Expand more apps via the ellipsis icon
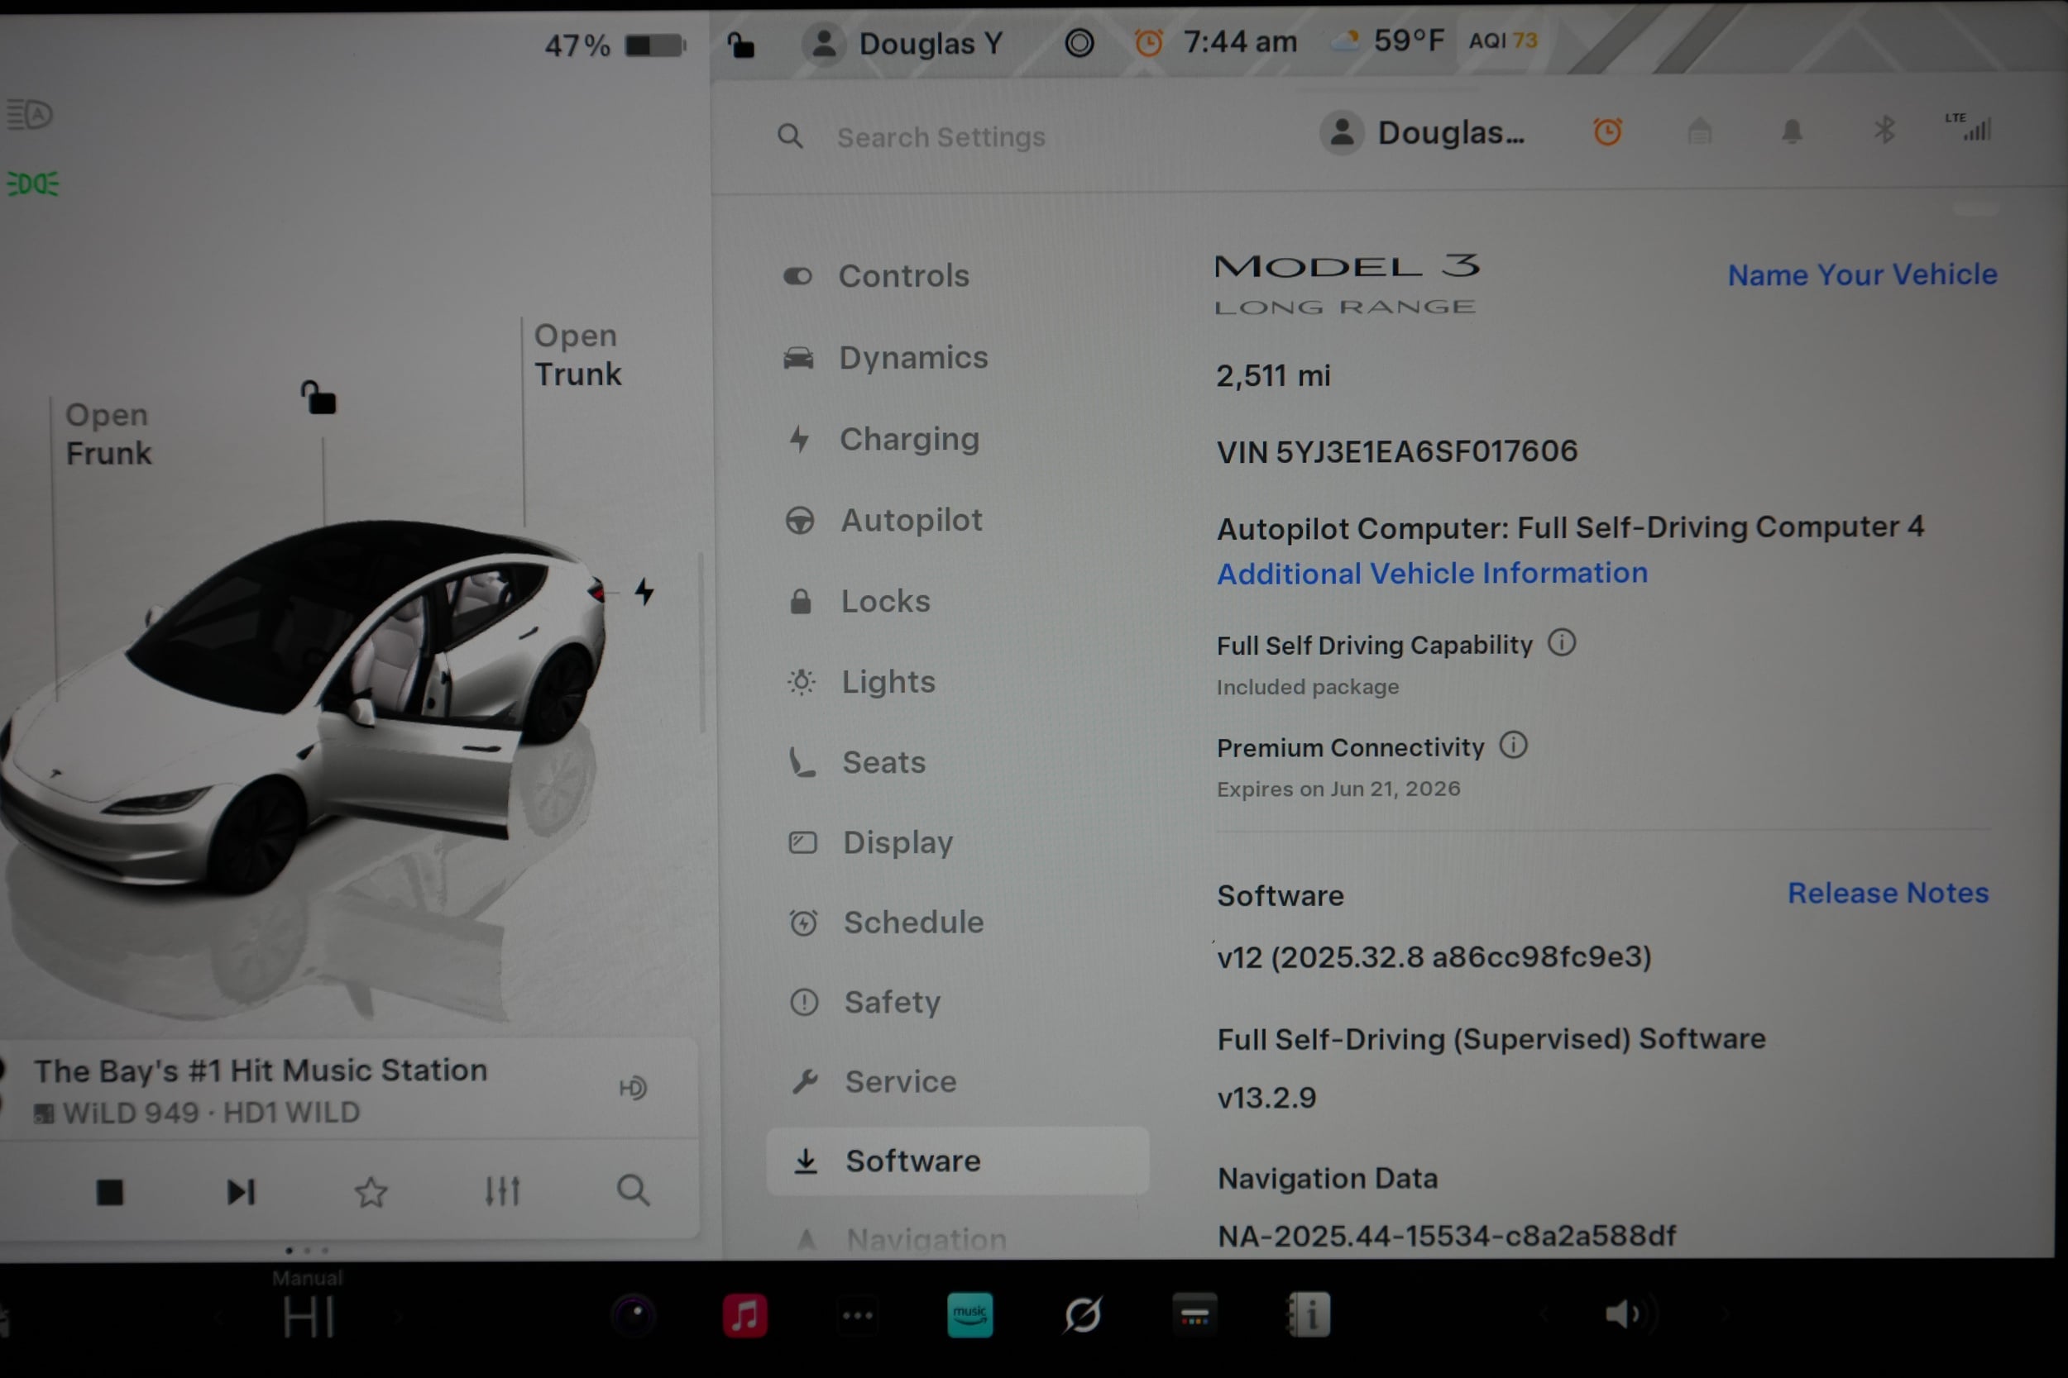Screen dimensions: 2068x1378 [x=857, y=1316]
